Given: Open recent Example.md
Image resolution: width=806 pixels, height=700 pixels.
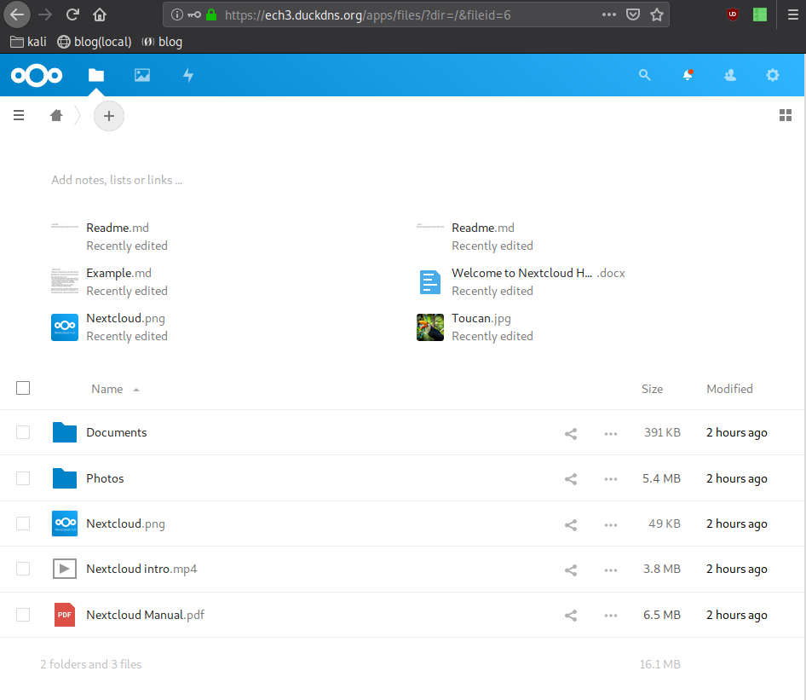Looking at the screenshot, I should click(x=118, y=273).
